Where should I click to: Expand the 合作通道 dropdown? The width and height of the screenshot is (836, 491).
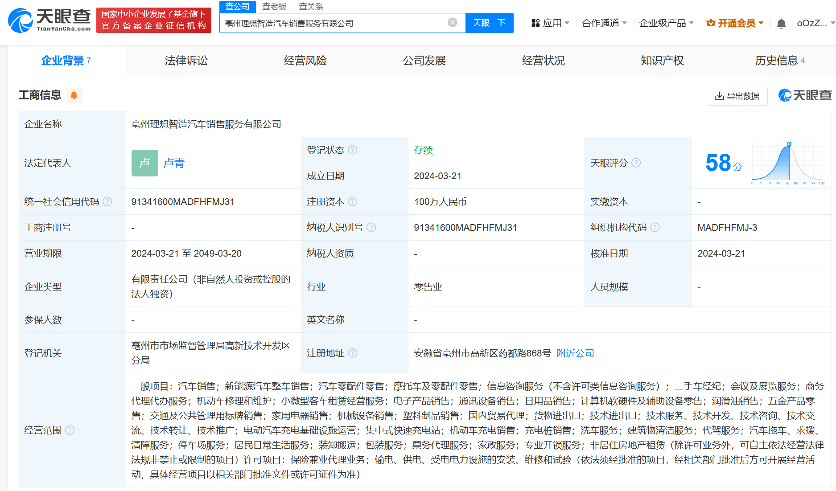pyautogui.click(x=604, y=23)
